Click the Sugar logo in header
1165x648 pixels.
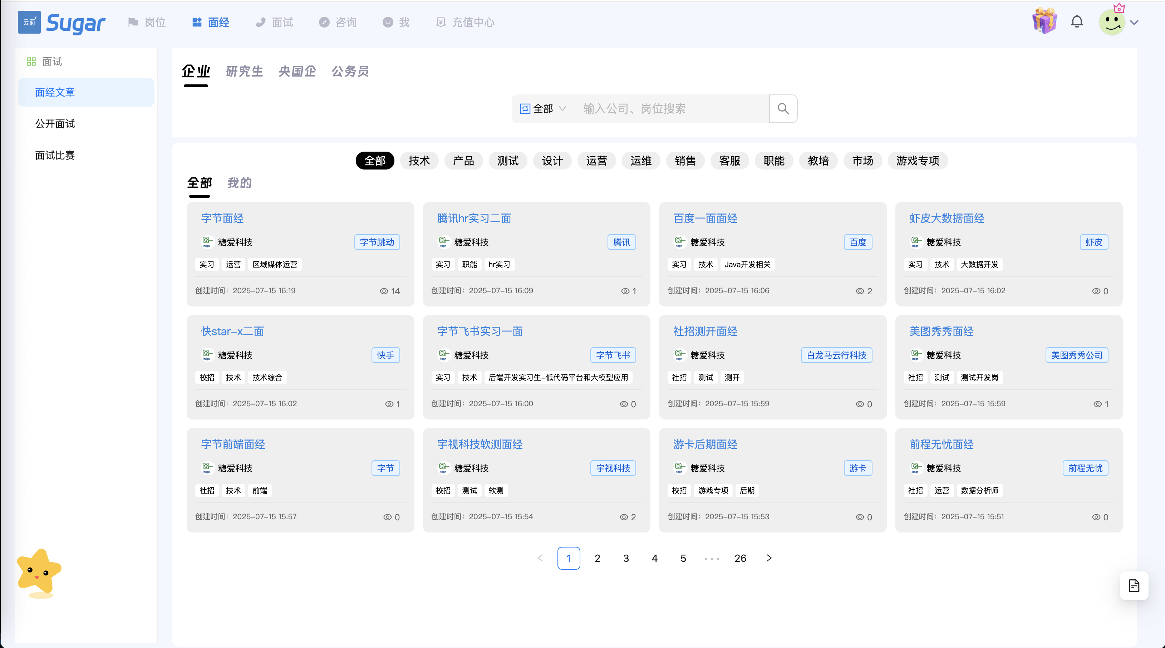click(62, 22)
